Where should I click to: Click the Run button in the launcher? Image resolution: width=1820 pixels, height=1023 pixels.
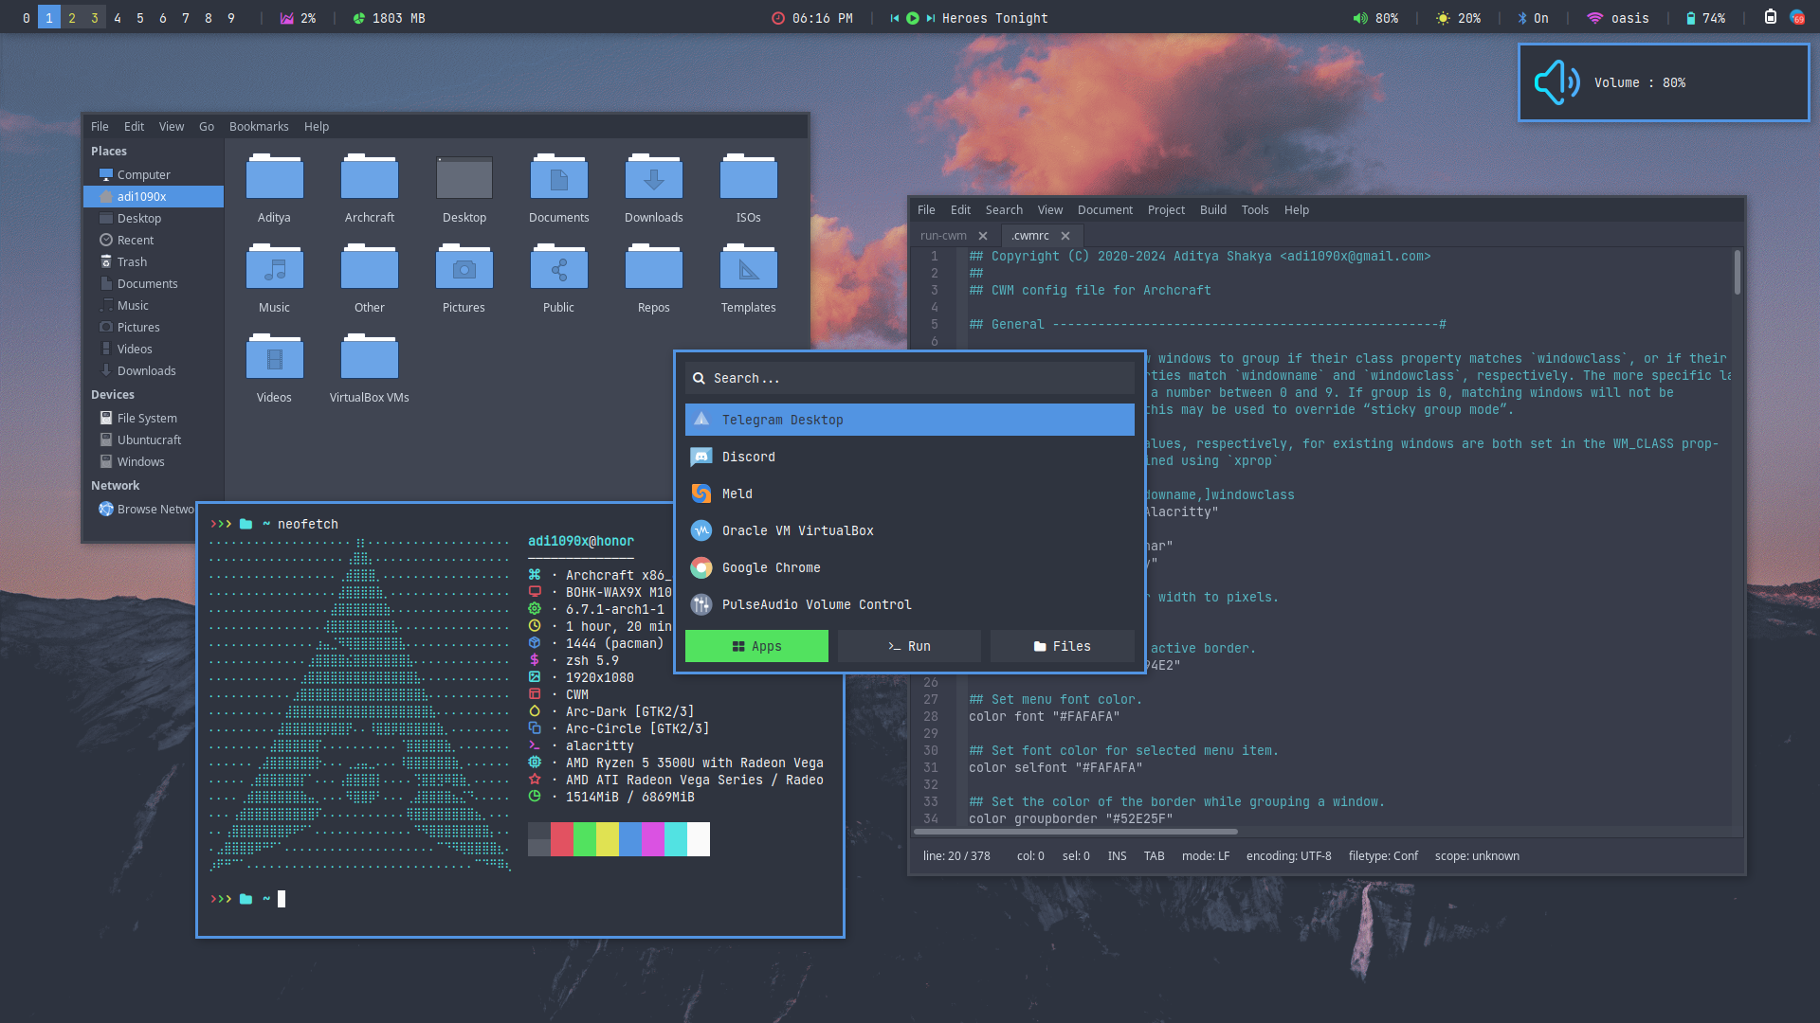click(x=909, y=646)
